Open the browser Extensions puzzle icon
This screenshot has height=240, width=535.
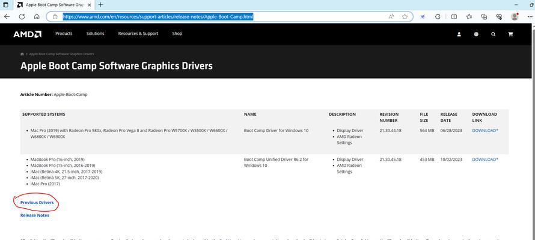click(438, 17)
